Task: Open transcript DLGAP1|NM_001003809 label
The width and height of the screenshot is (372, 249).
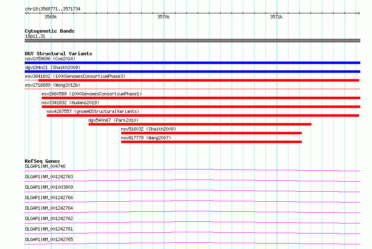Action: pos(49,187)
